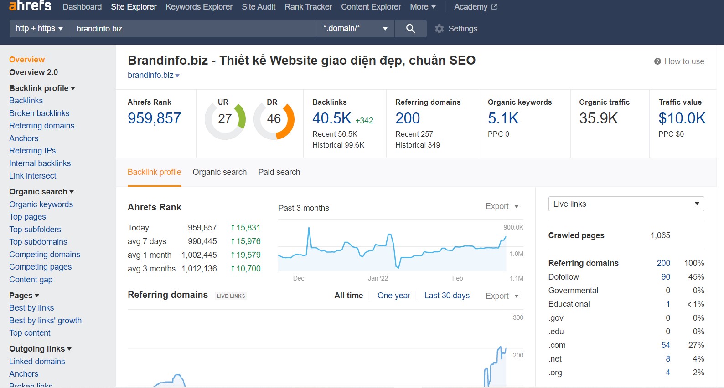
Task: Open Dashboard in top navigation
Action: point(82,7)
